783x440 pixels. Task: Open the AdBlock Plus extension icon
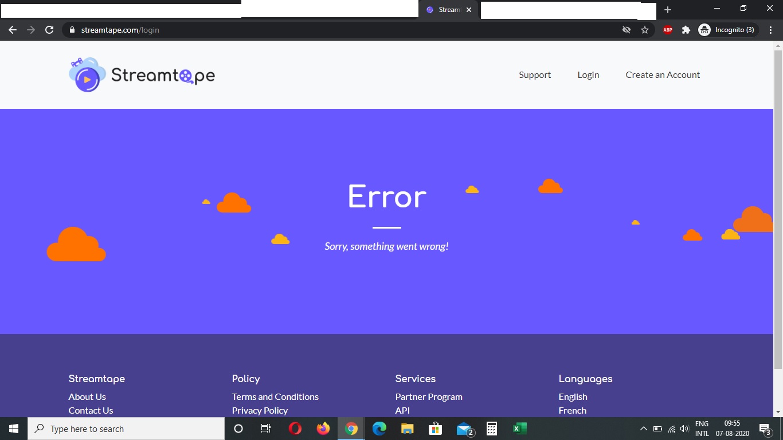click(x=668, y=30)
